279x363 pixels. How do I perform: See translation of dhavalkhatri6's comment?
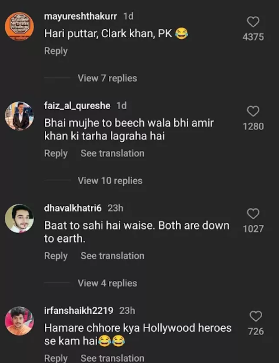coord(113,256)
